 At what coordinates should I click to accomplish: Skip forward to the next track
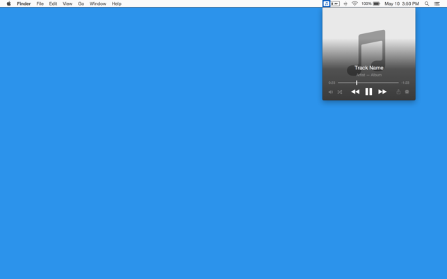[382, 92]
